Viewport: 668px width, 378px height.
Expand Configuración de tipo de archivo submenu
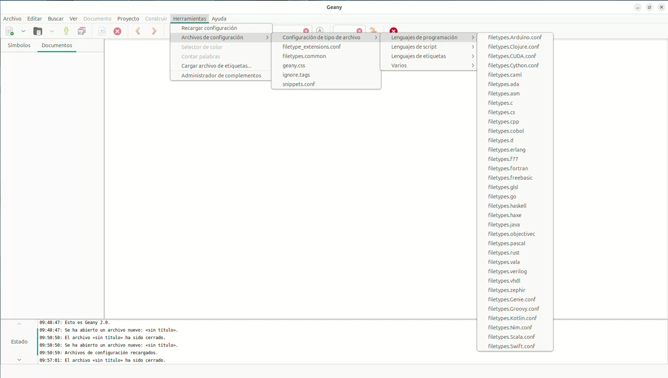tap(326, 37)
